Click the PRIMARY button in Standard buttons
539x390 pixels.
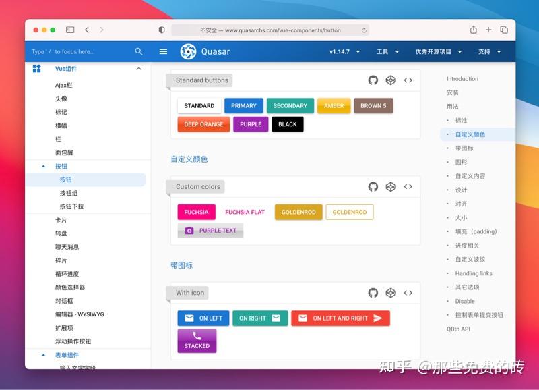pyautogui.click(x=243, y=105)
